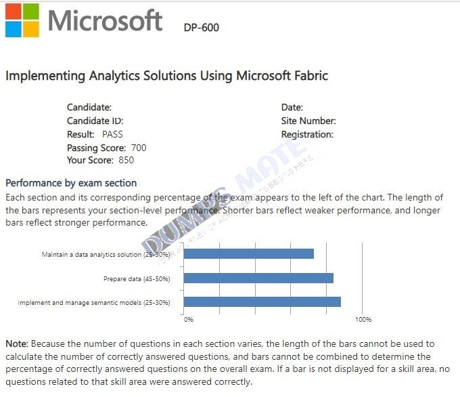Screen dimensions: 460x397
Task: Click the Registration label
Action: click(x=307, y=135)
